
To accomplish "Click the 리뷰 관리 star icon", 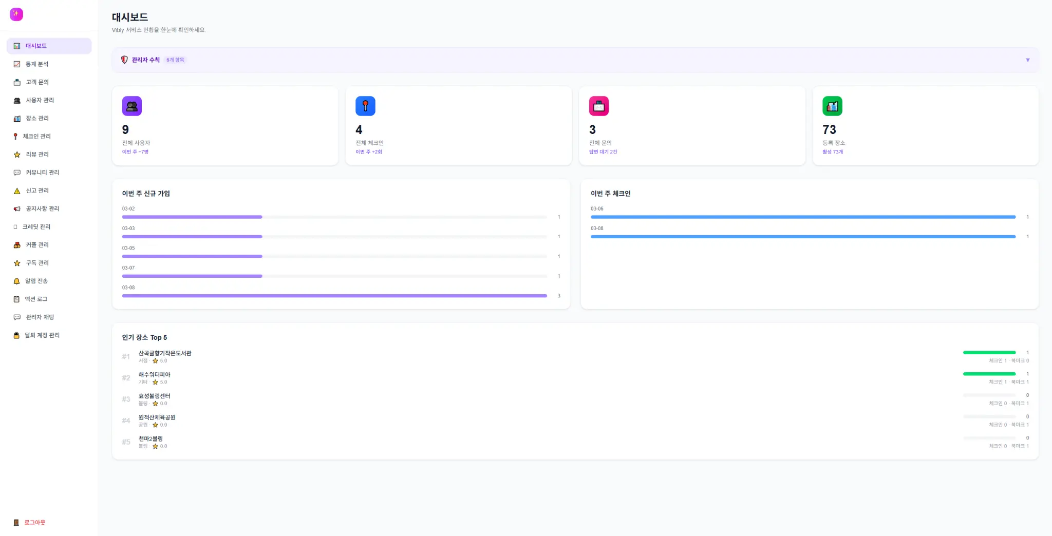I will (x=17, y=155).
